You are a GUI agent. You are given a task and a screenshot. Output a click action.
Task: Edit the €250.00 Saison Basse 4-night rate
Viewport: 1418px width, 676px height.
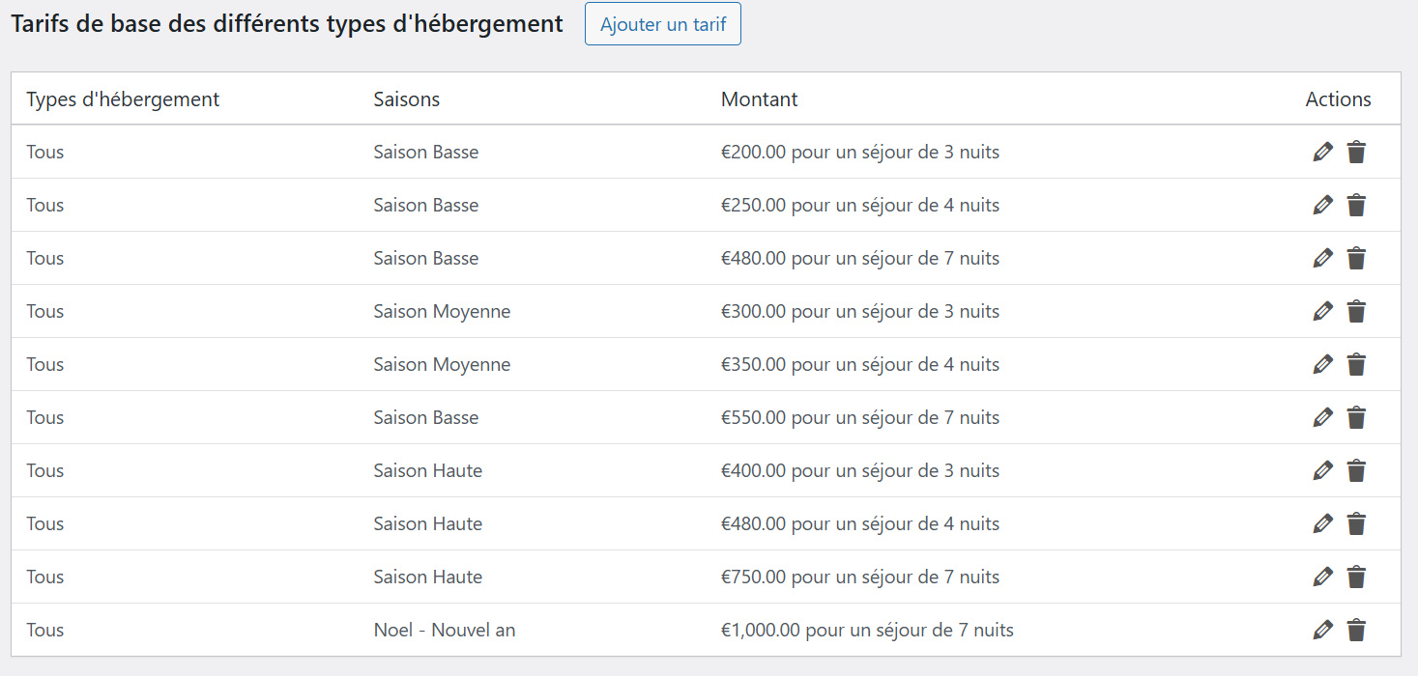1322,205
